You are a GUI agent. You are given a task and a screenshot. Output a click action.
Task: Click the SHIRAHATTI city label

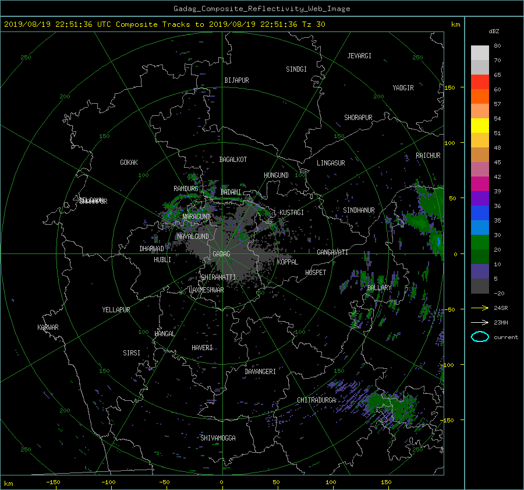click(x=218, y=277)
